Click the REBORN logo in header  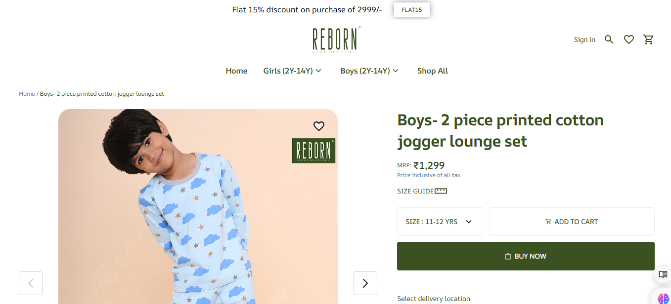336,39
